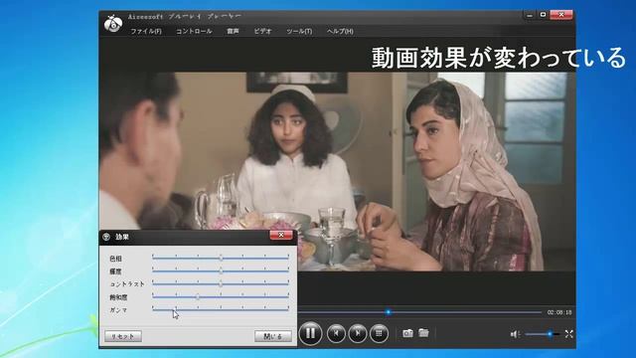Pause the video with the pause button
The image size is (636, 358).
pos(310,333)
